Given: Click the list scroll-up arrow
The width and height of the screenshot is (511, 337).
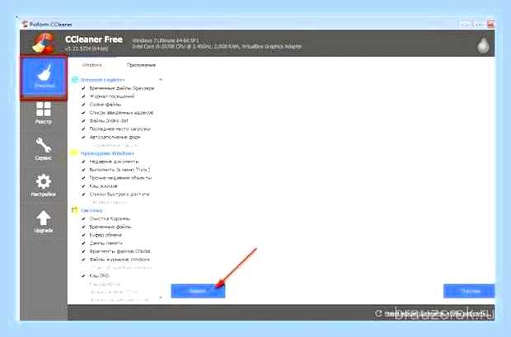Looking at the screenshot, I should [x=161, y=80].
